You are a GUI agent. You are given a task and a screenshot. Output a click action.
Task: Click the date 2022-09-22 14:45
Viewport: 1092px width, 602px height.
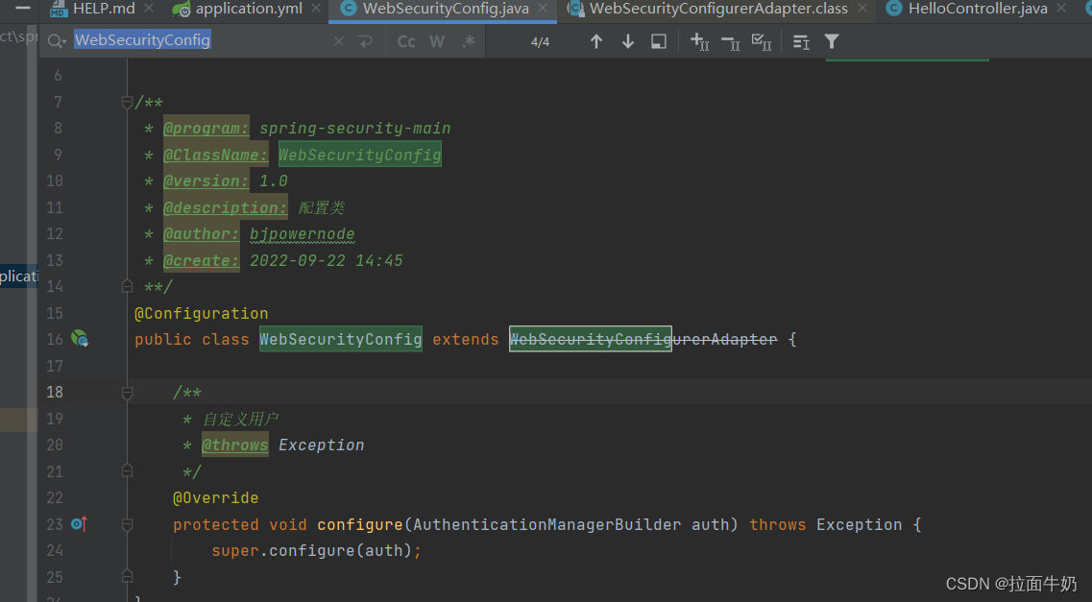326,260
